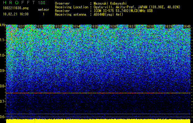This screenshot has width=193, height=123.
Task: Click the name Masayuki Kobayashi
Action: click(x=110, y=3)
